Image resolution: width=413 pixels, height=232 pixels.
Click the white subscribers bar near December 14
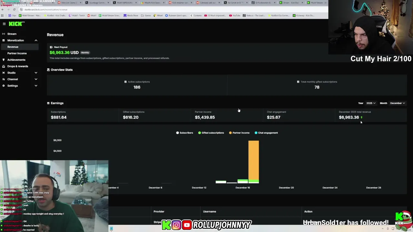coord(221,182)
